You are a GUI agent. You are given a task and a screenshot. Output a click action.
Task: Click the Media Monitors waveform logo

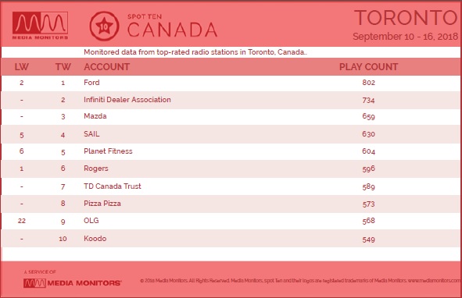tap(40, 25)
